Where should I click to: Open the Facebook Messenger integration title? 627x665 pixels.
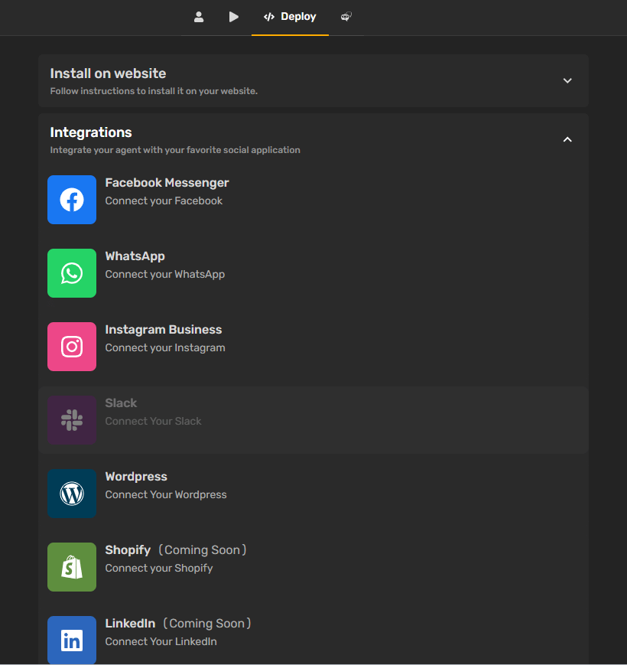click(x=167, y=183)
